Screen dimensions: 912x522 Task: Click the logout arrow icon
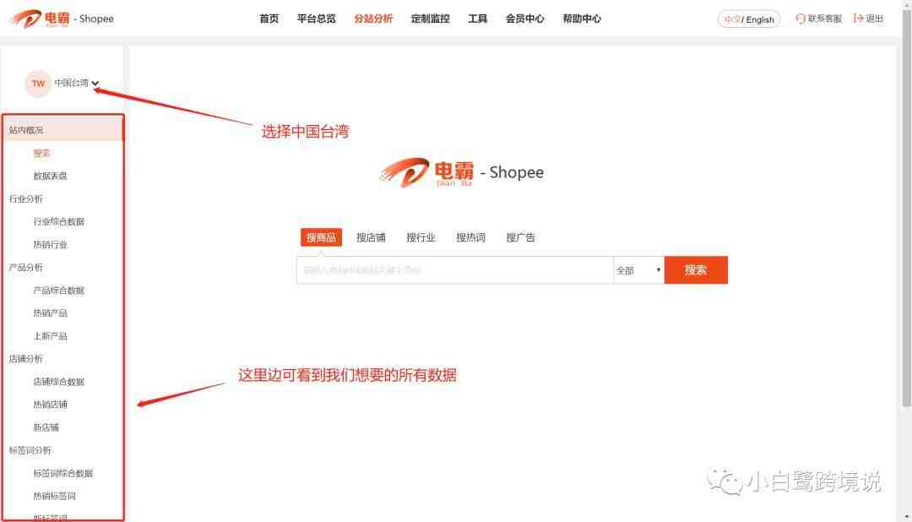point(858,19)
